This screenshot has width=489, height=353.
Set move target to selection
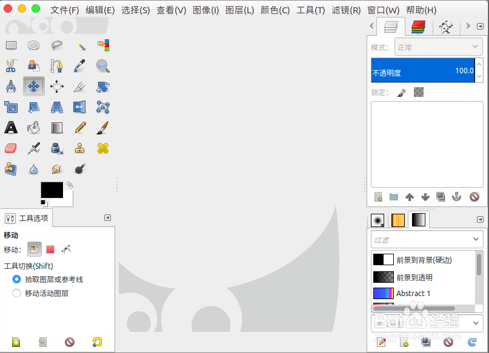[50, 249]
